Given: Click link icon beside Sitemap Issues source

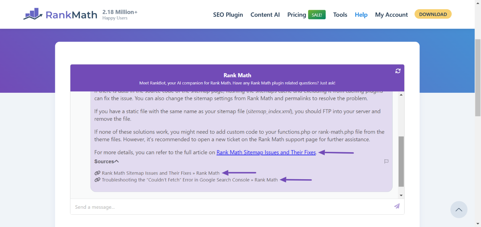Looking at the screenshot, I should (x=98, y=173).
